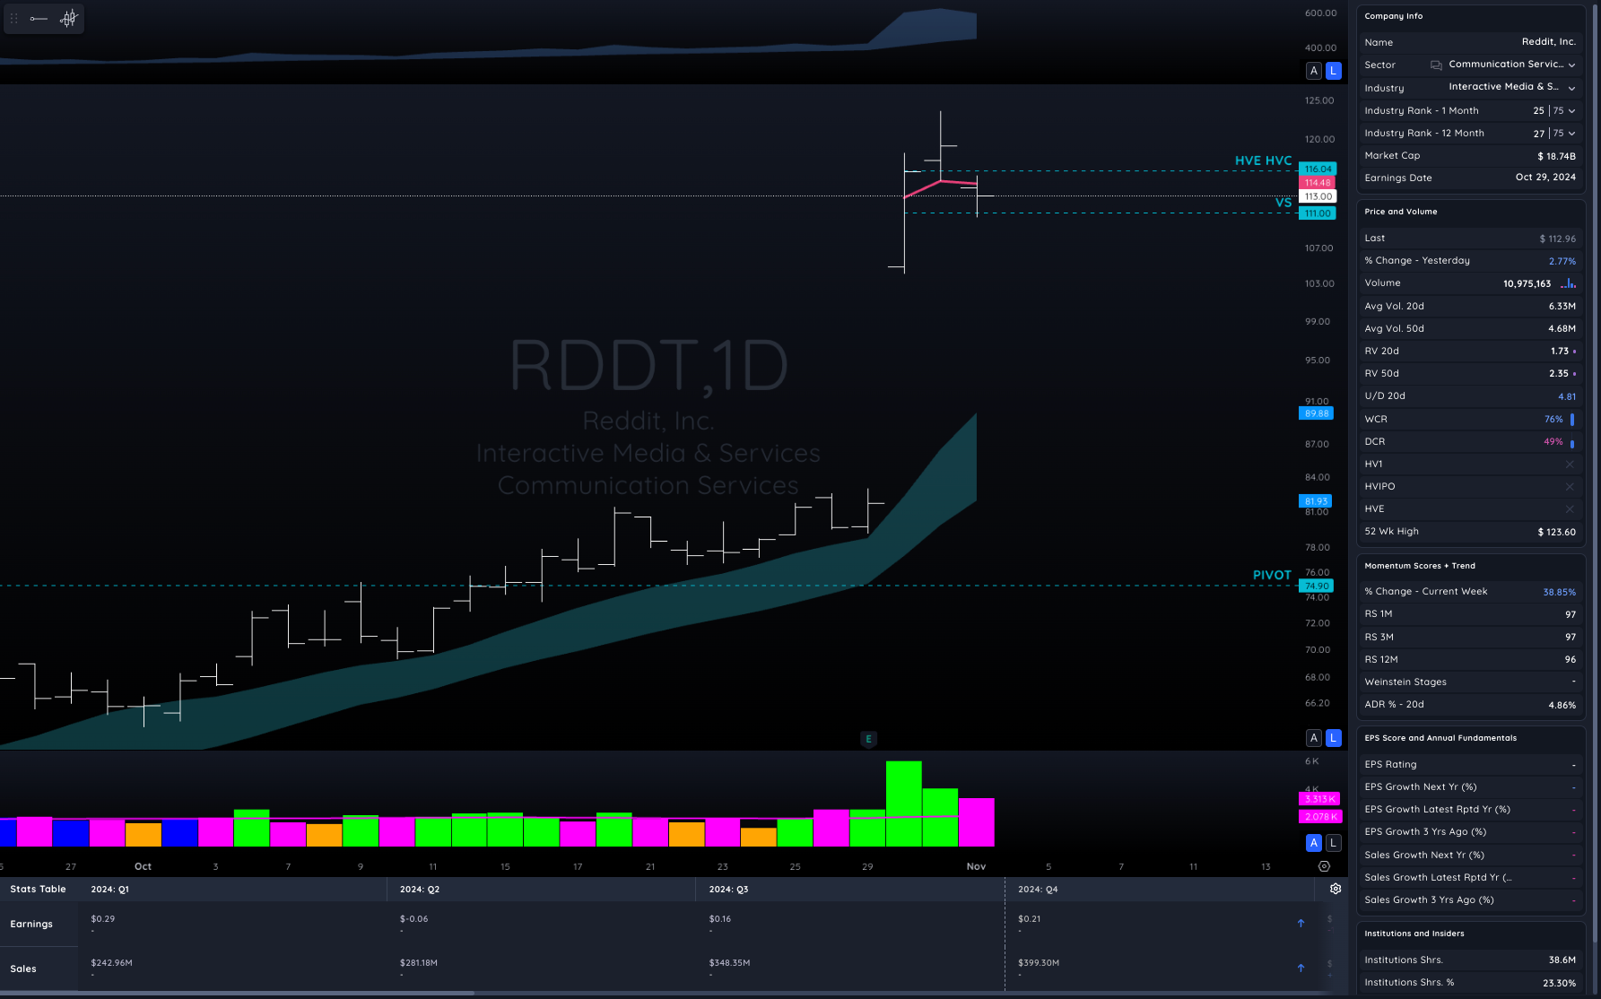Click the 81.93 price axis tag

[x=1316, y=501]
